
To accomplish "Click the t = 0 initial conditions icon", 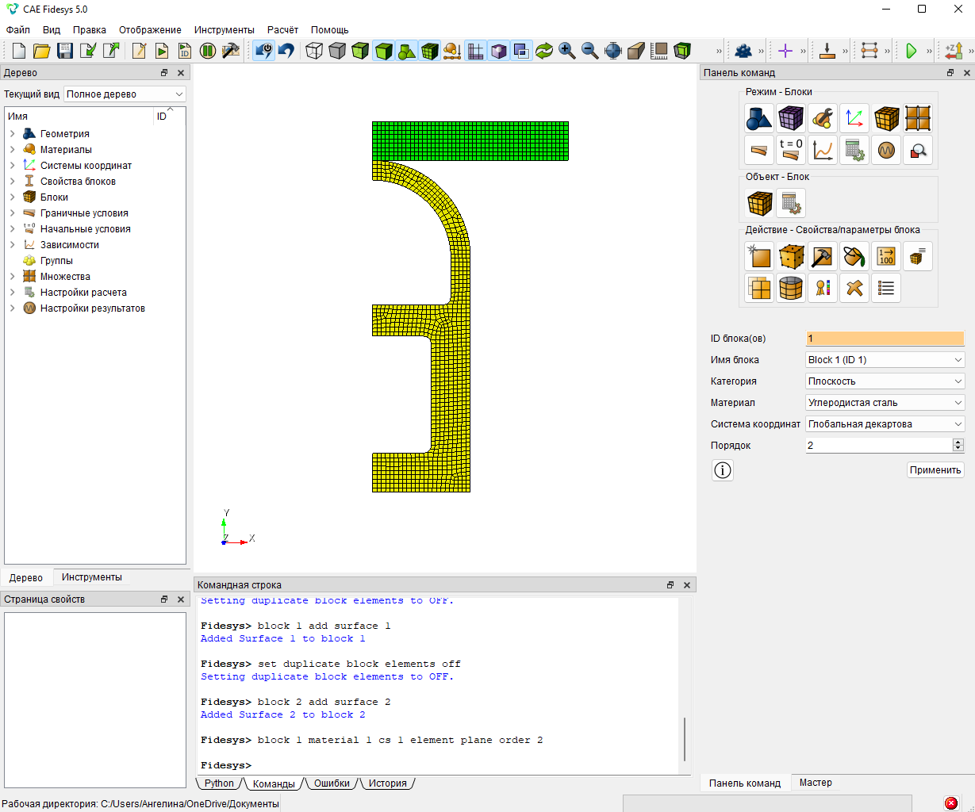I will point(791,150).
